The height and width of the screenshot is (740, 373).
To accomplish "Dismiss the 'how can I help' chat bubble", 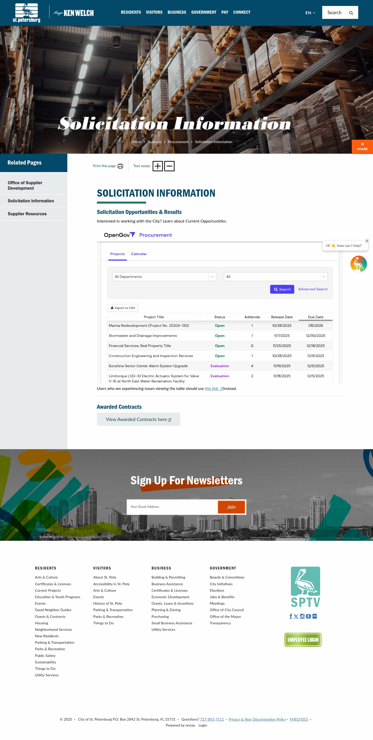I will coord(367,241).
